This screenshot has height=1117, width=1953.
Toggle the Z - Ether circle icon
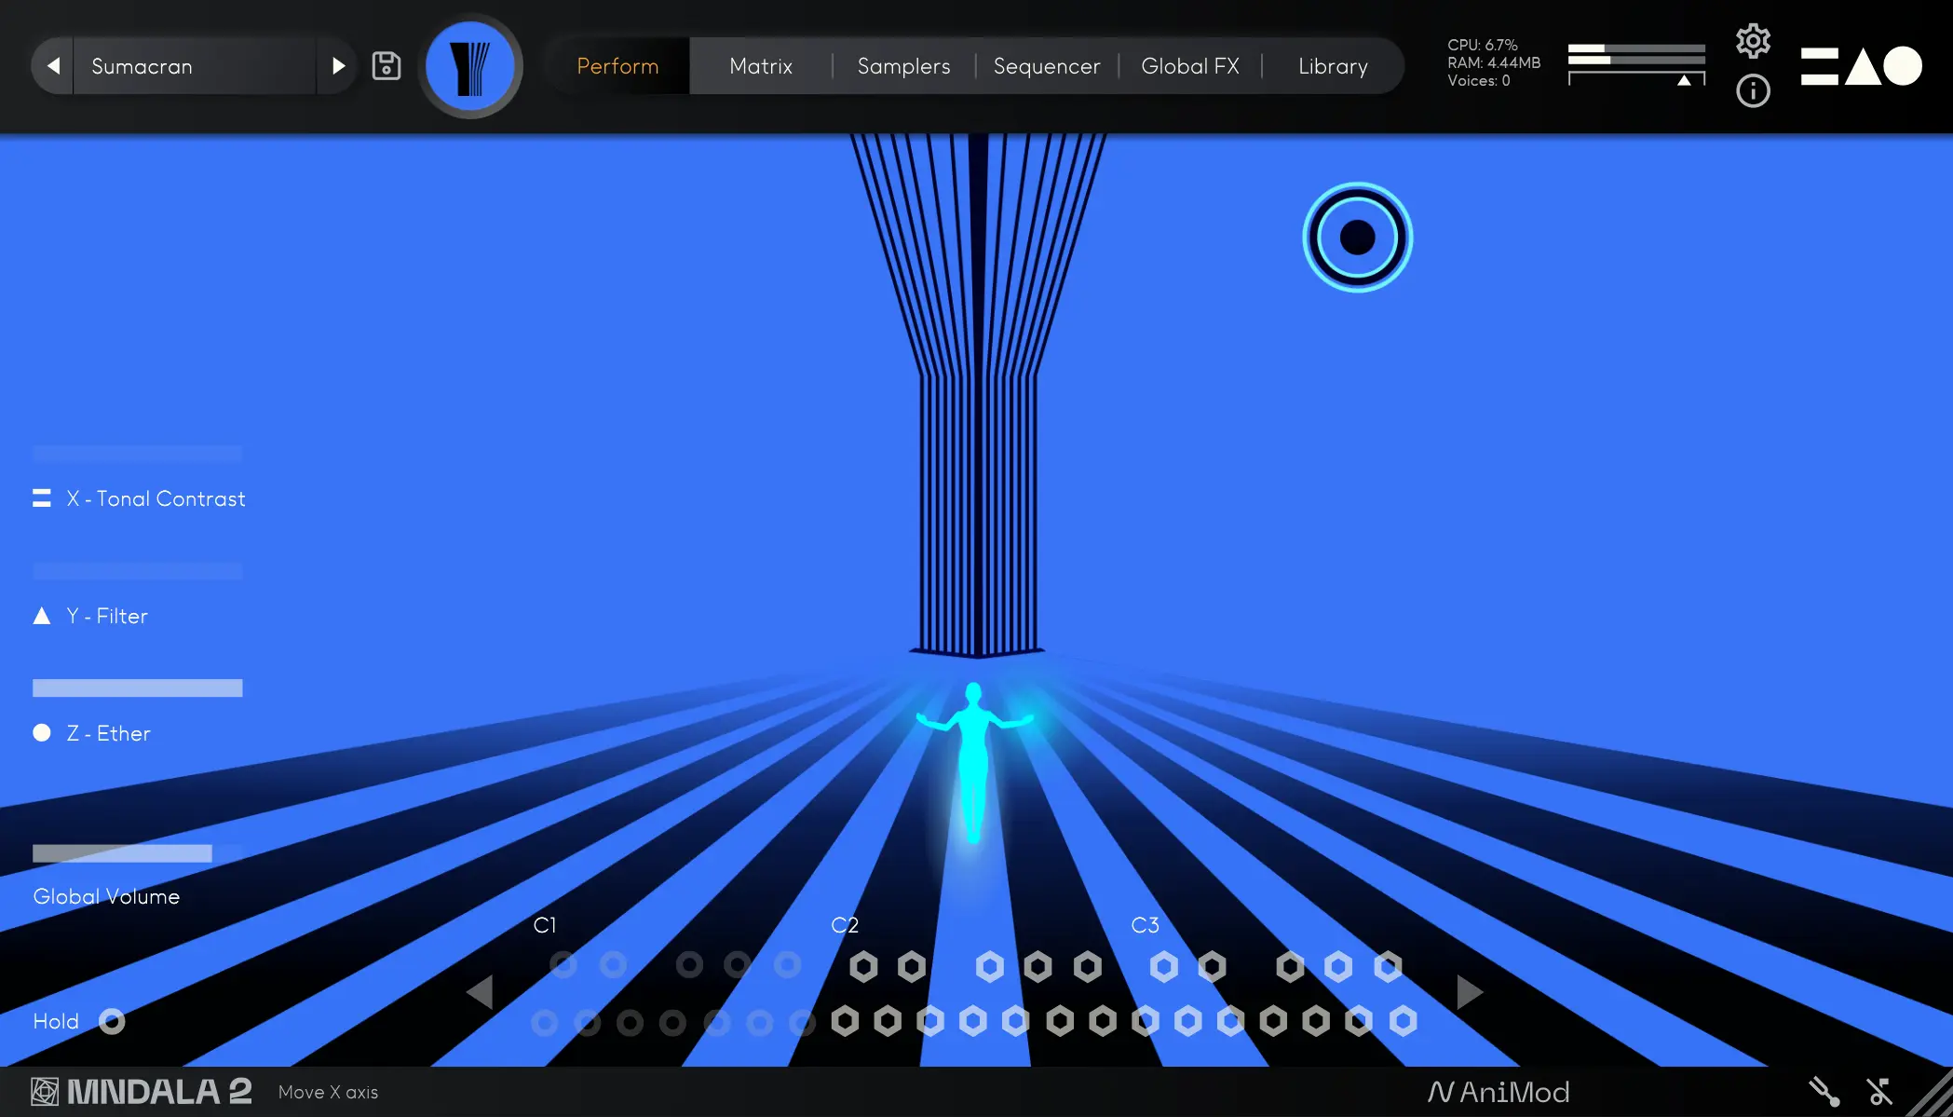tap(42, 733)
